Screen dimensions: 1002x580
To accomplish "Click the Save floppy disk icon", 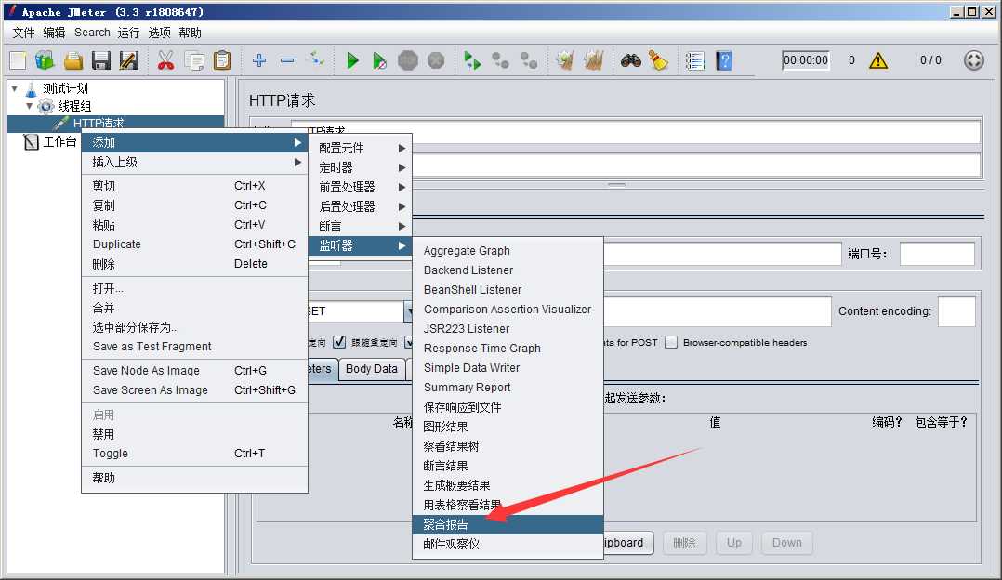I will (101, 60).
